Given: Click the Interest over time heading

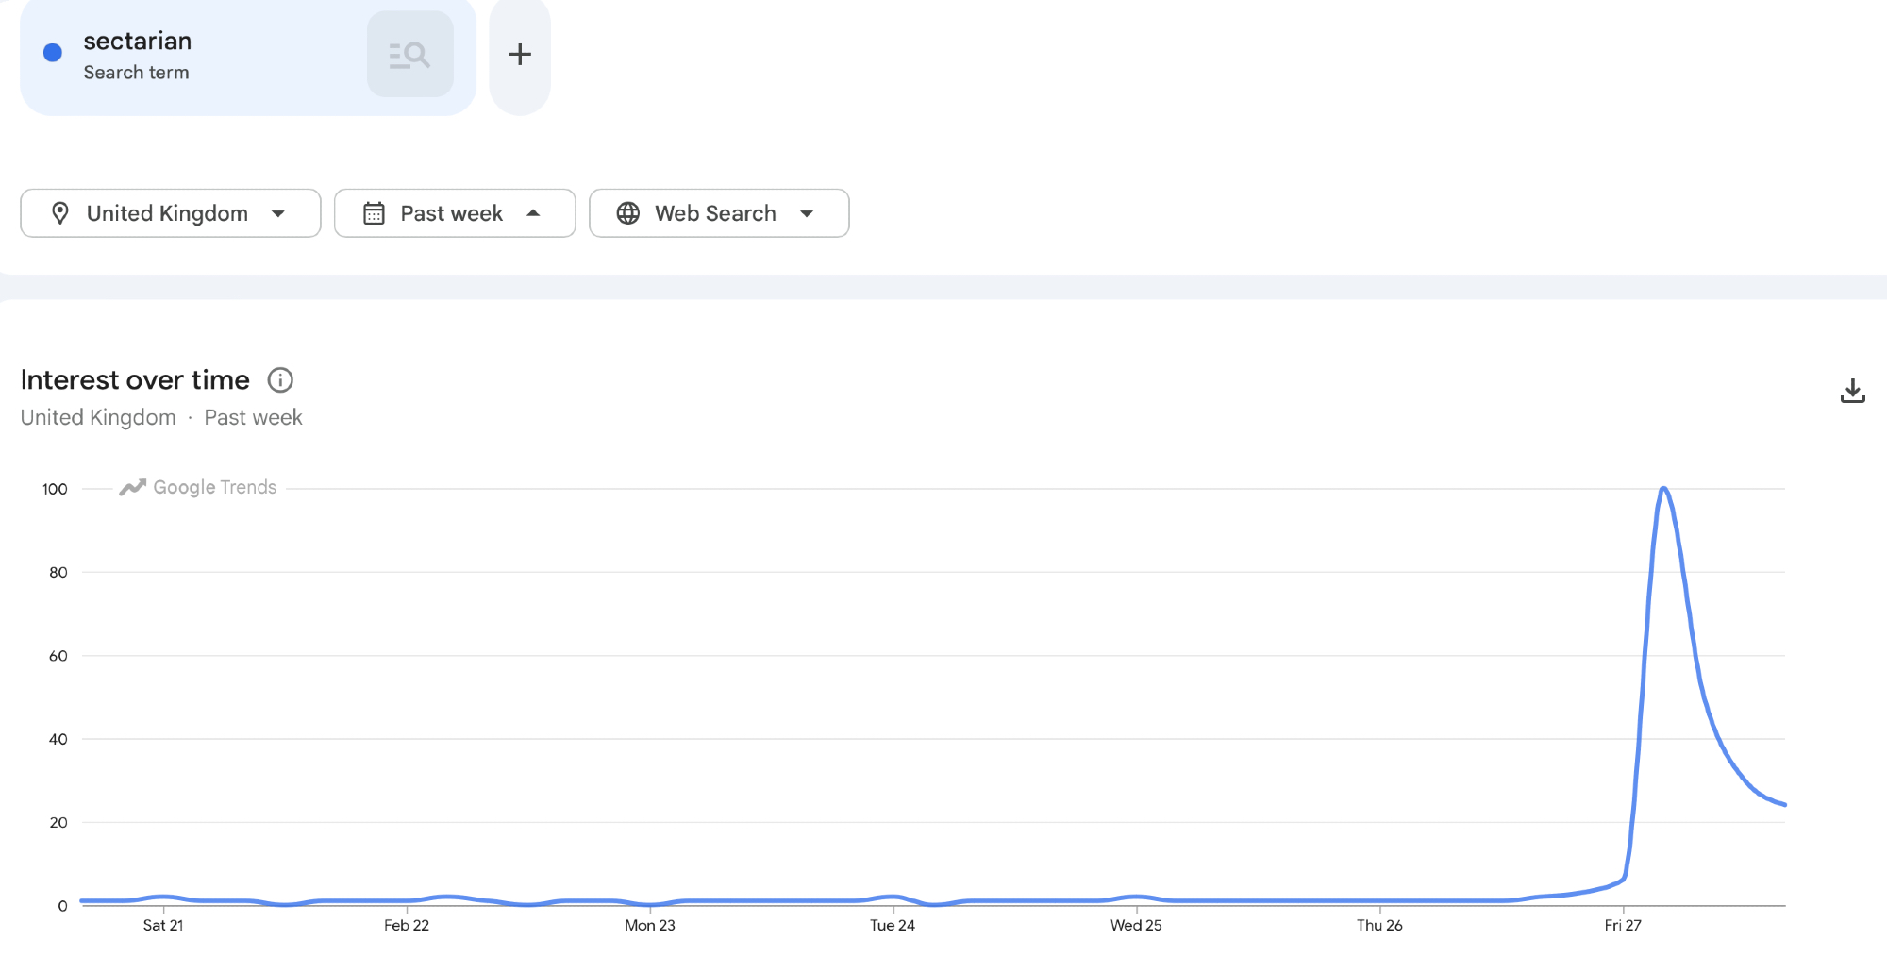Looking at the screenshot, I should [x=135, y=379].
